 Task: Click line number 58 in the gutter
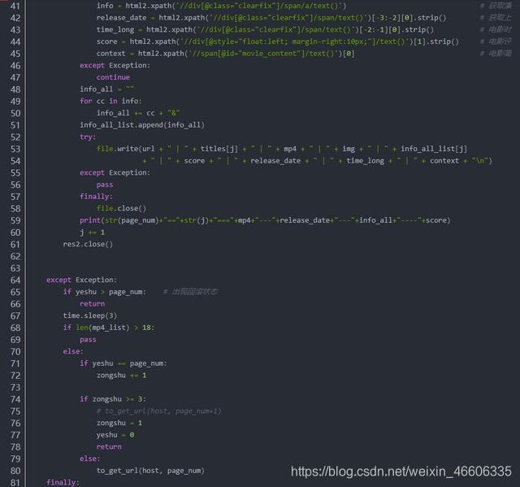pyautogui.click(x=15, y=208)
